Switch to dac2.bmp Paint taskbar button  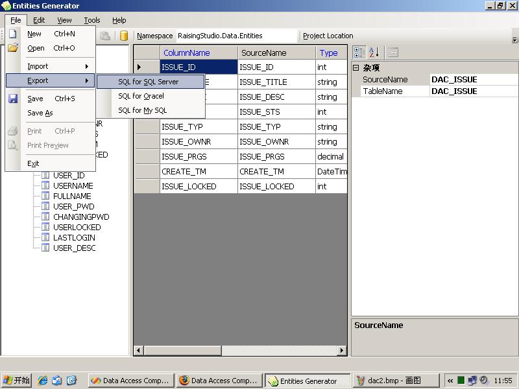tap(393, 381)
